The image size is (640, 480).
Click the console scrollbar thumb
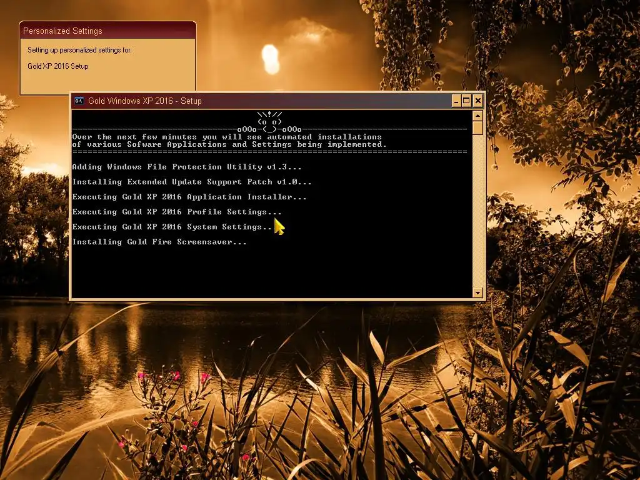(477, 127)
